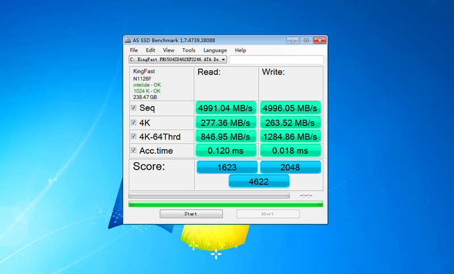Open the Help menu

tap(240, 50)
